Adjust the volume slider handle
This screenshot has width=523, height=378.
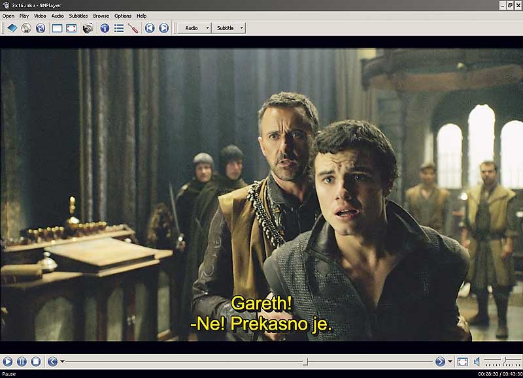[x=503, y=360]
